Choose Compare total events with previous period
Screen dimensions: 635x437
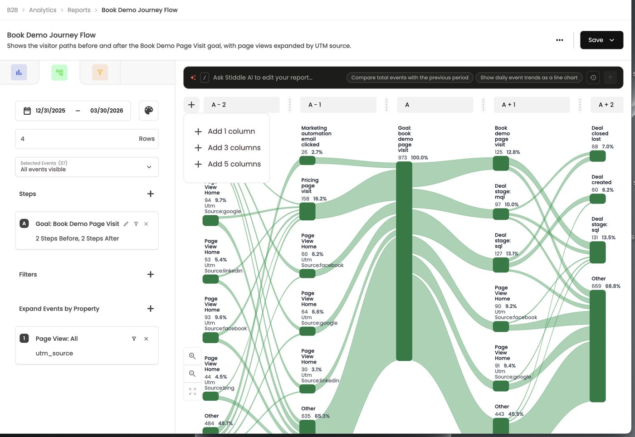pyautogui.click(x=410, y=78)
